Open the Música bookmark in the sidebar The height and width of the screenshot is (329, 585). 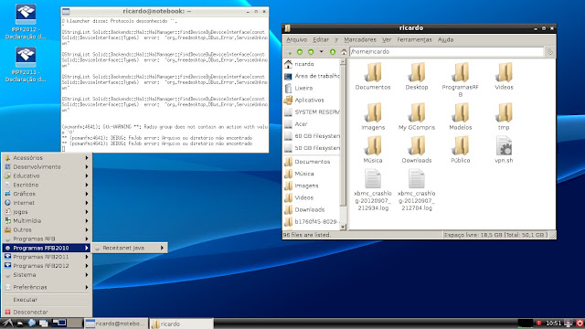(312, 174)
